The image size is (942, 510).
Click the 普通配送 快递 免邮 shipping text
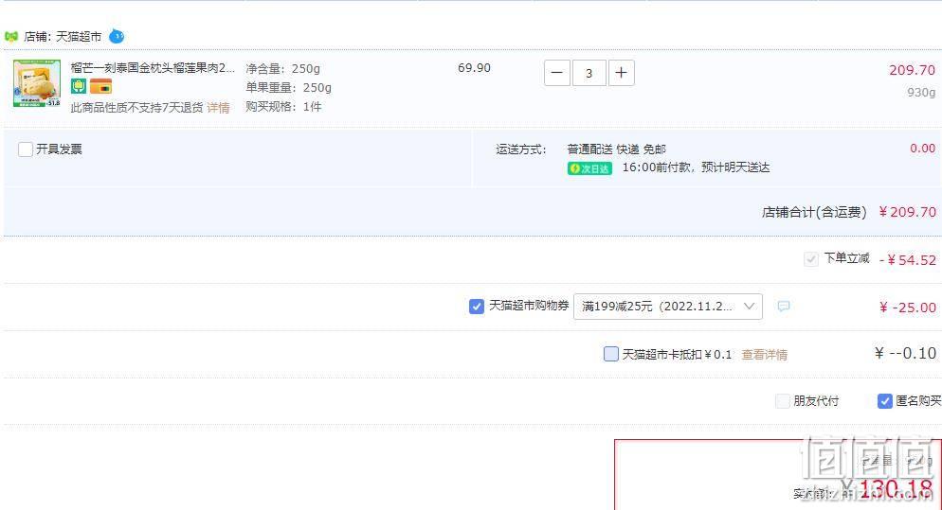[x=616, y=149]
